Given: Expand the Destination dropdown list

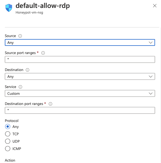Looking at the screenshot, I should coord(80,76).
